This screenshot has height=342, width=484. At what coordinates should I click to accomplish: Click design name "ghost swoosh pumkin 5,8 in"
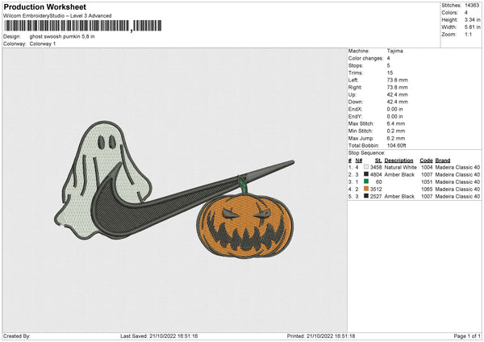[62, 36]
